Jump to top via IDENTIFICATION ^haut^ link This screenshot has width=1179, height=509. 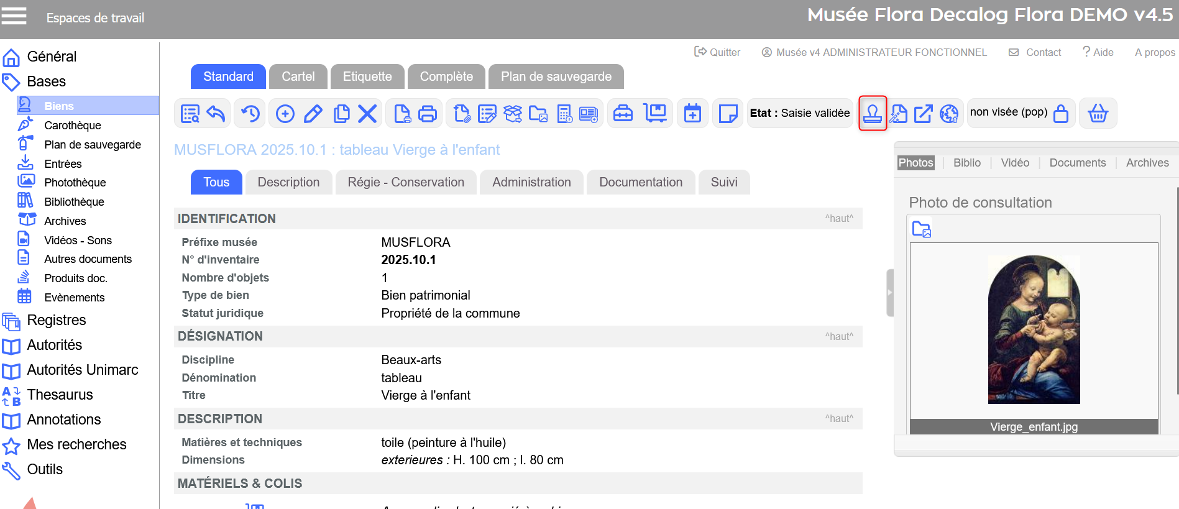[x=839, y=219]
